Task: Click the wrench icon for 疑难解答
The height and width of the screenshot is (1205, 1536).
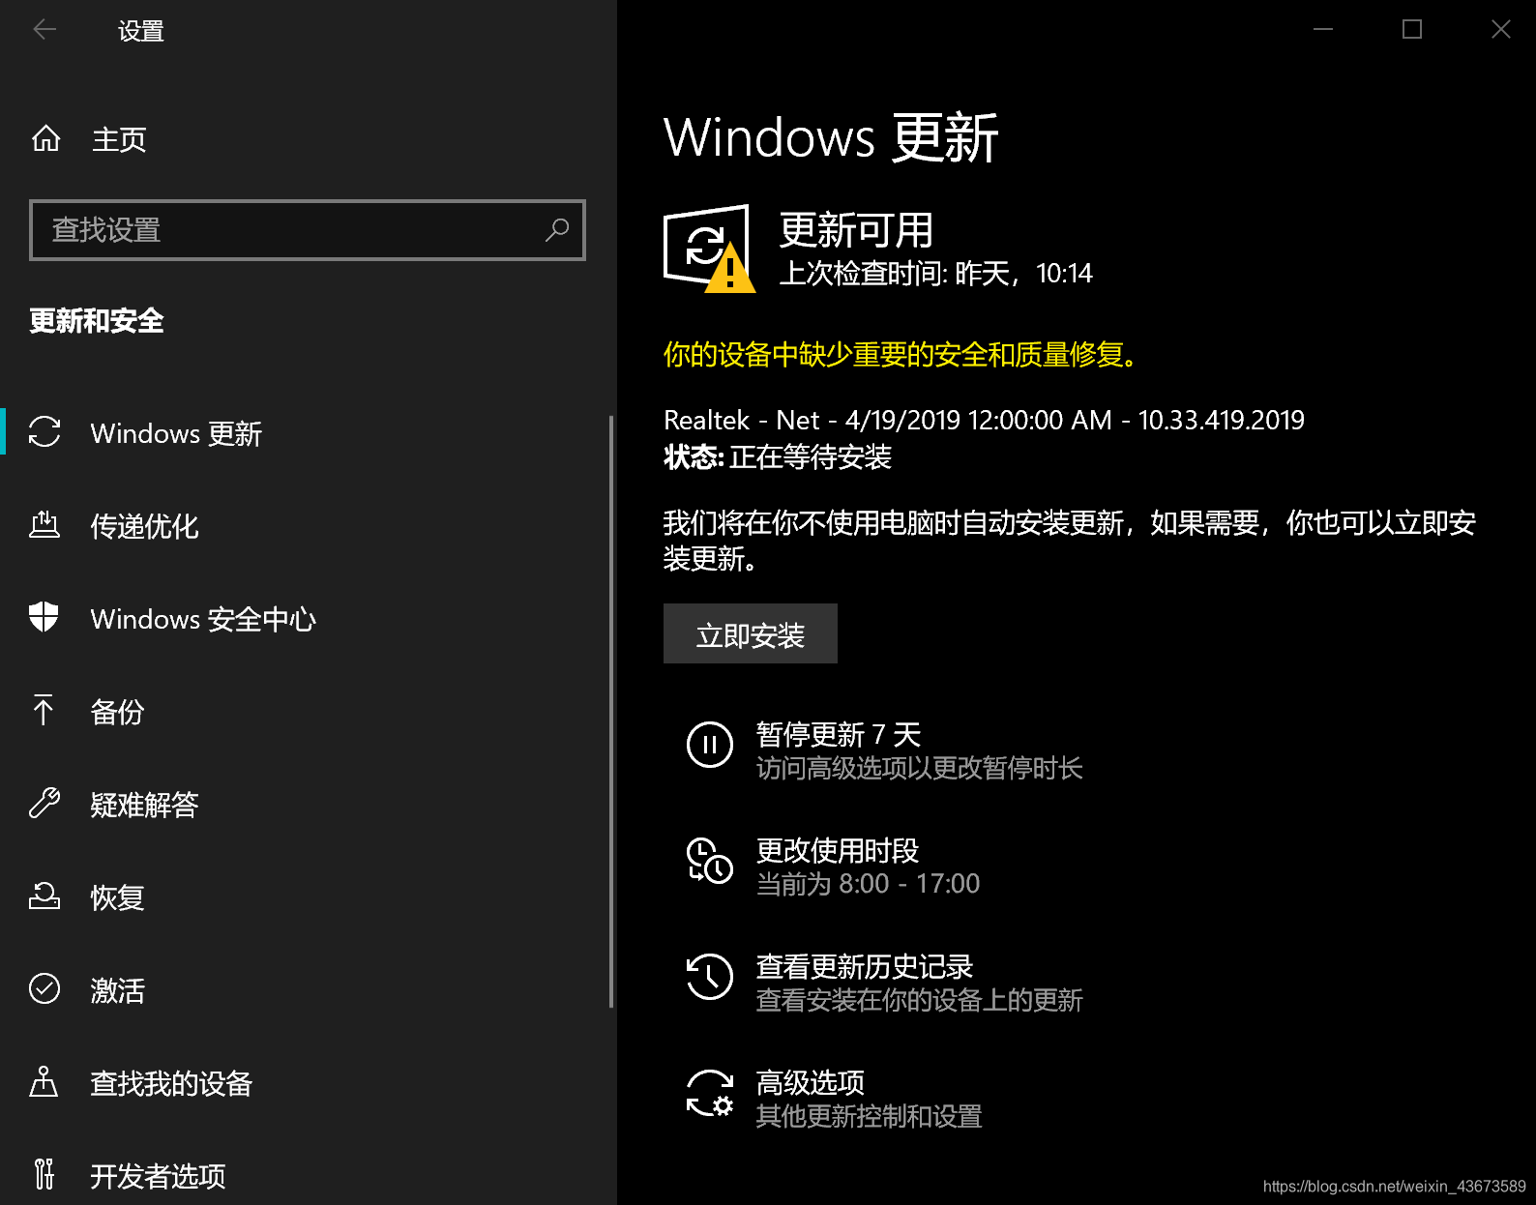Action: 44,803
